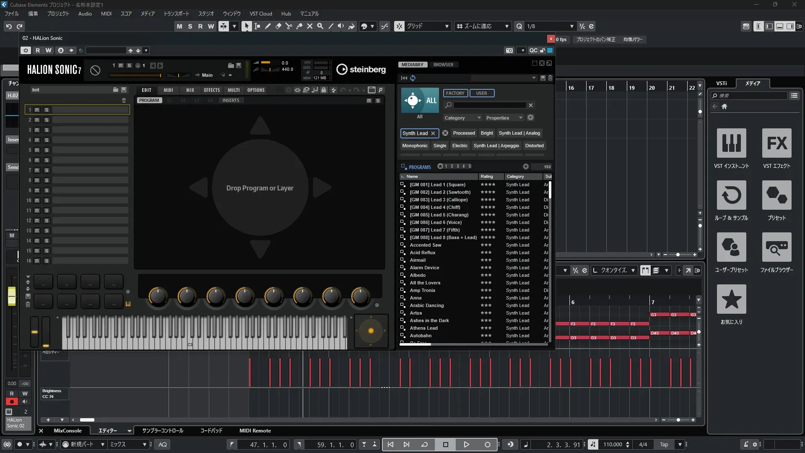Mute HALion slot 1
Viewport: 805px width, 453px height.
coord(37,110)
